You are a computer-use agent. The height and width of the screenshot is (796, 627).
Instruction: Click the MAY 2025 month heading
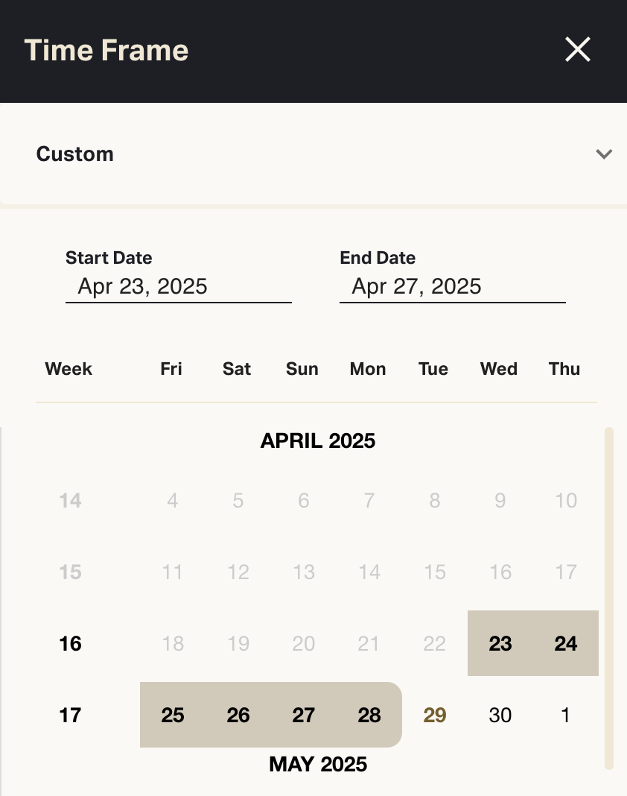(318, 764)
